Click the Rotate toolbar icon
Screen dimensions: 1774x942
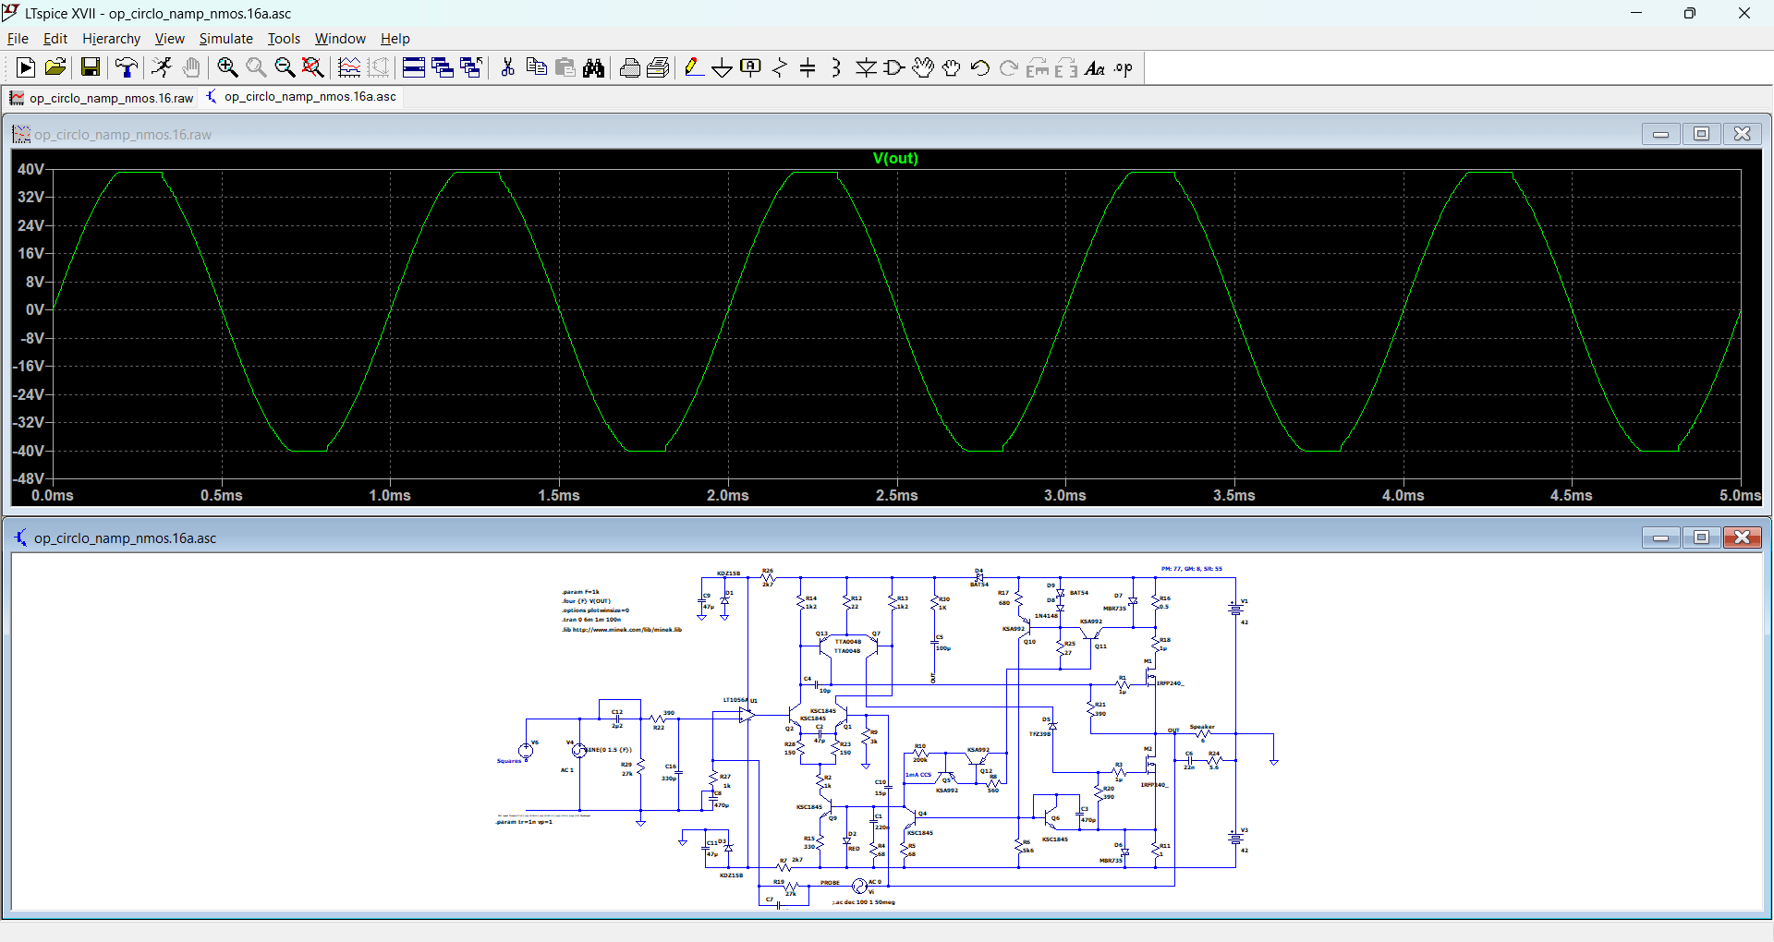pos(1038,67)
